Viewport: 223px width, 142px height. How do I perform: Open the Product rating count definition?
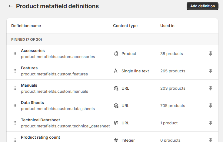point(40,137)
